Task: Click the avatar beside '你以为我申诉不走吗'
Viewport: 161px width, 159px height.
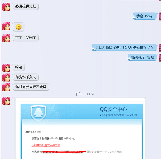Action: tap(6, 87)
